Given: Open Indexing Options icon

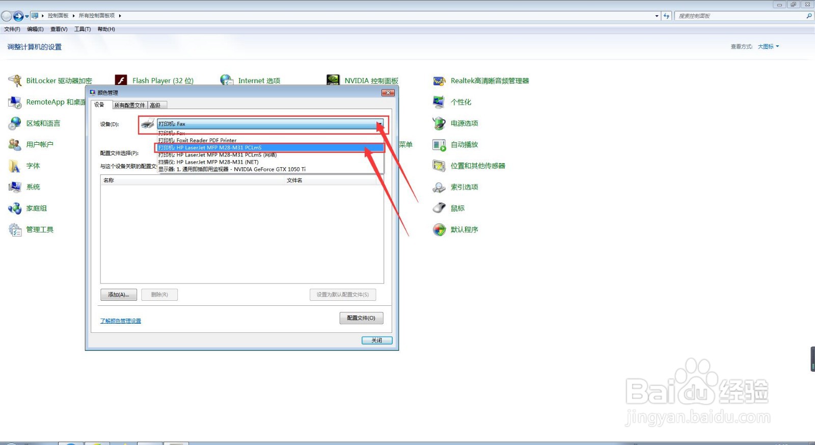Looking at the screenshot, I should click(x=439, y=187).
